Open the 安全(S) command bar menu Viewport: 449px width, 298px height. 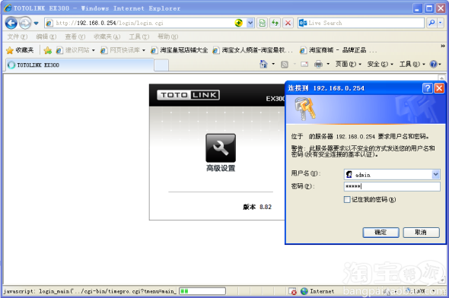pos(381,64)
